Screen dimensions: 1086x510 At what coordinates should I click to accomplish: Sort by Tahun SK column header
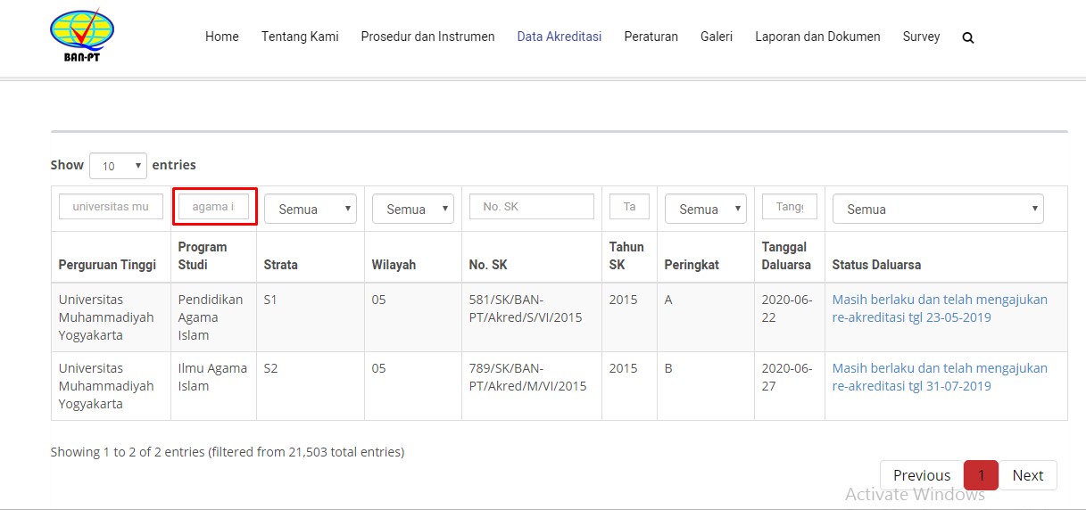click(629, 256)
